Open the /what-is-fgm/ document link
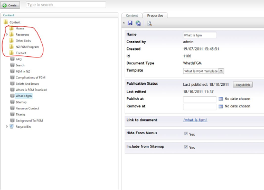This screenshot has height=190, width=264. (x=195, y=120)
